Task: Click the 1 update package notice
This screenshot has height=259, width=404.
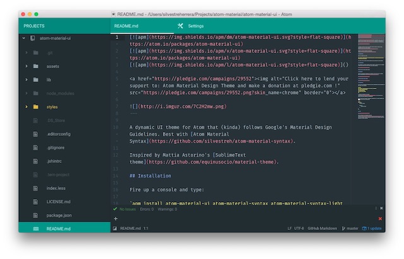Action: [x=372, y=228]
